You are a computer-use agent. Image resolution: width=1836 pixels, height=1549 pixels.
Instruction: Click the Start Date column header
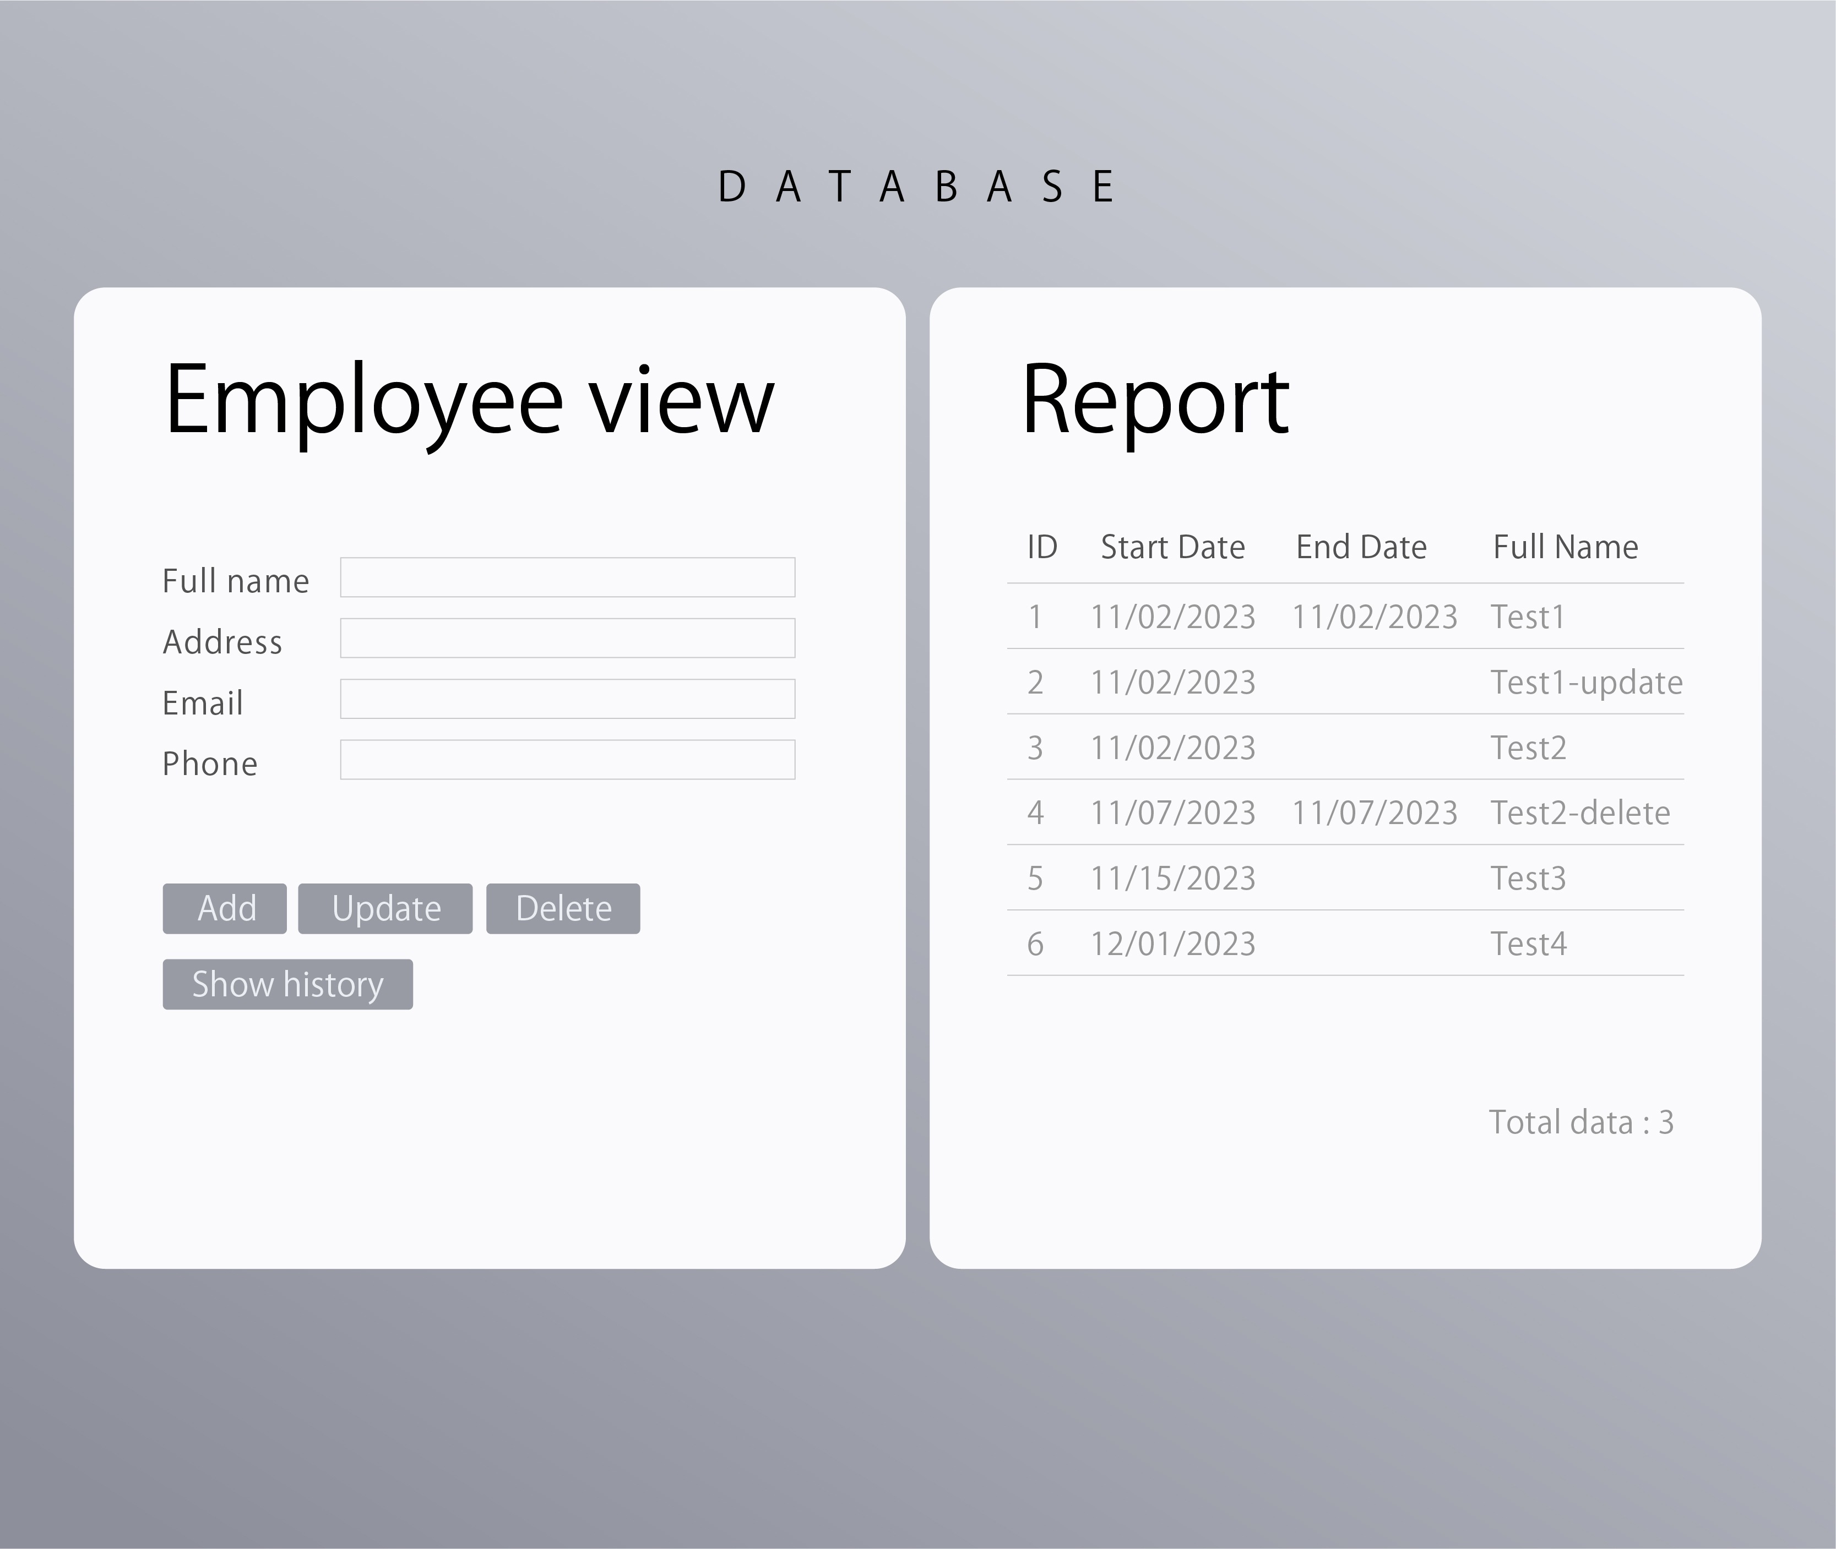tap(1173, 547)
